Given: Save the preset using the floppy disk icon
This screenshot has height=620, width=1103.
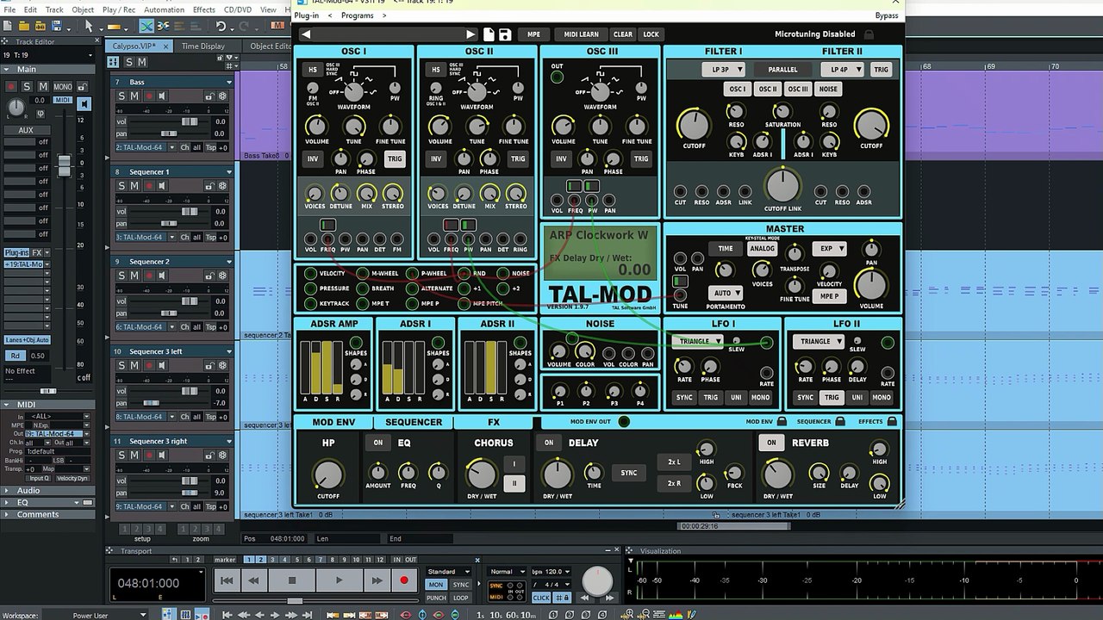Looking at the screenshot, I should [x=505, y=34].
